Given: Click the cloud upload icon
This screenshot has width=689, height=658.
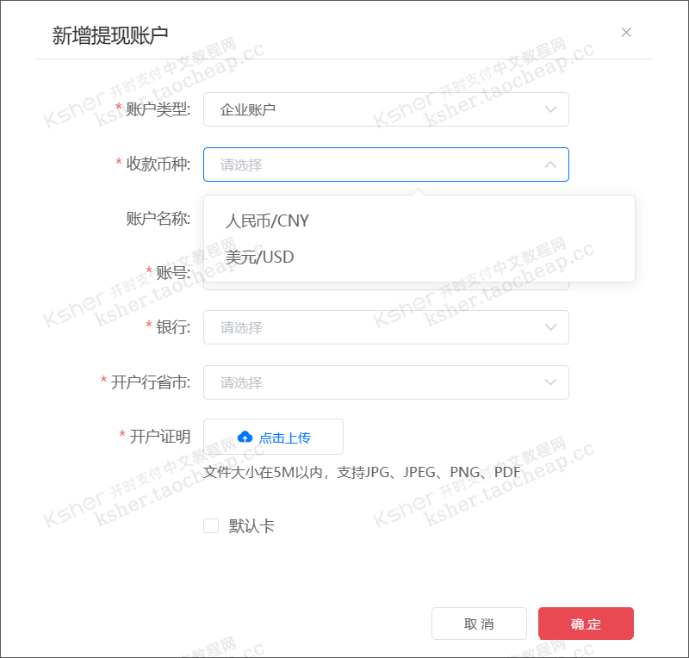Looking at the screenshot, I should (x=245, y=437).
